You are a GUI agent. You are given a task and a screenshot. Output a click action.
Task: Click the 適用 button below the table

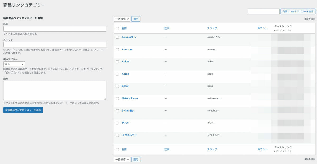[x=136, y=159]
